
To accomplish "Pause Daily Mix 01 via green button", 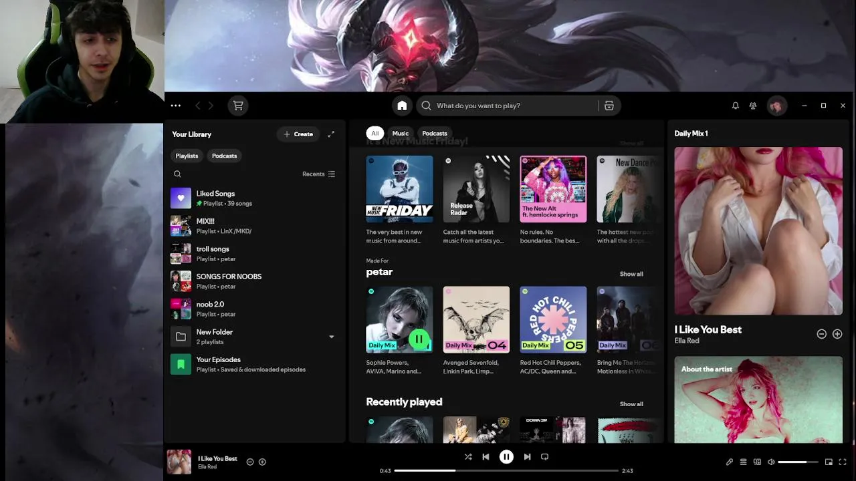I will (419, 339).
